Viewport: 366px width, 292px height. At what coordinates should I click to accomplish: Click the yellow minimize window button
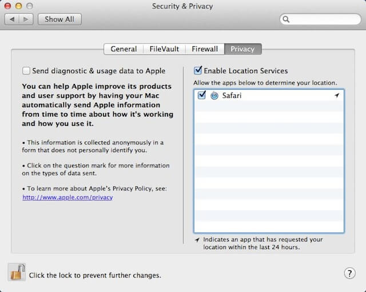(x=19, y=6)
